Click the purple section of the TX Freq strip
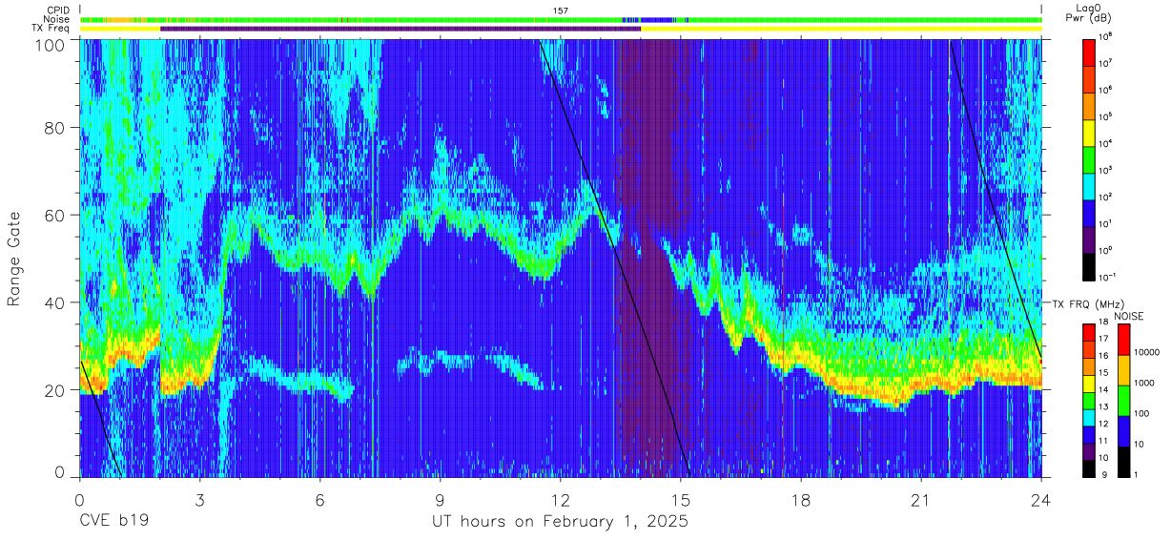 [401, 29]
